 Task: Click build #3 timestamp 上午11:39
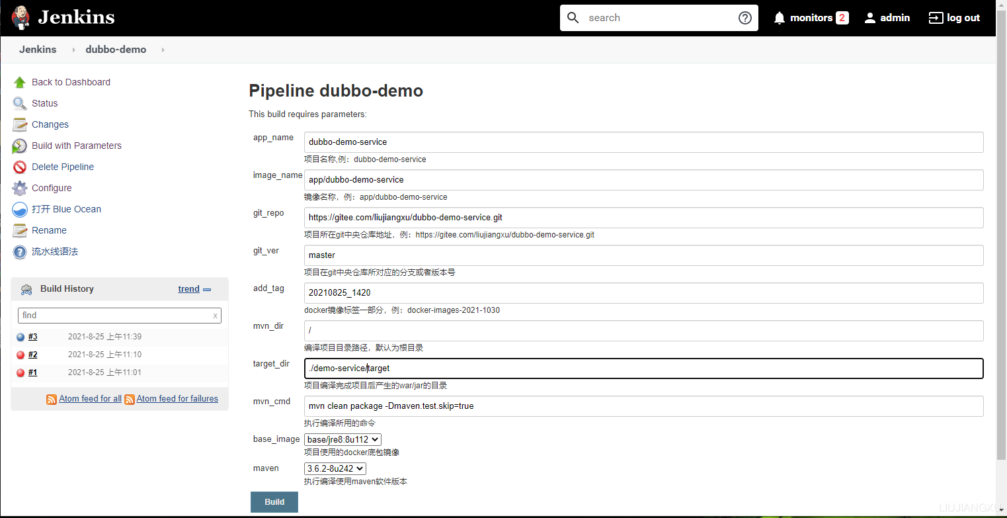point(104,337)
